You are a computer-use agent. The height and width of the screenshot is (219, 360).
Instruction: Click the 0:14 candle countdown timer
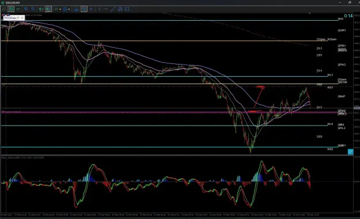click(348, 16)
